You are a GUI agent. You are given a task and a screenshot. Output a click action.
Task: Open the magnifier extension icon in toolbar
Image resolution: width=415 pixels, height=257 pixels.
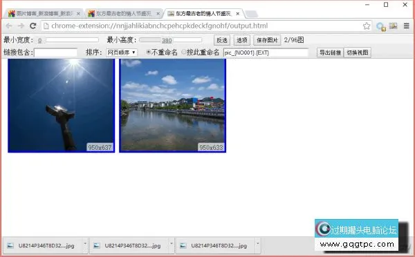381,26
